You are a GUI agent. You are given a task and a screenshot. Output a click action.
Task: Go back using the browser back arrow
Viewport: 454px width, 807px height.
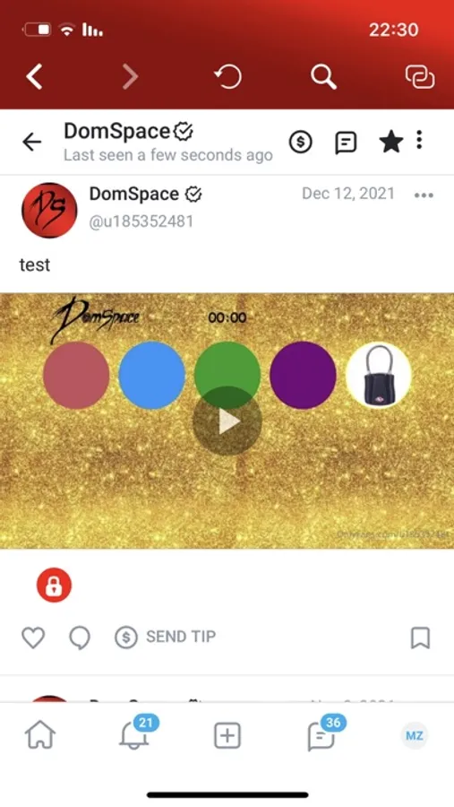(x=34, y=77)
